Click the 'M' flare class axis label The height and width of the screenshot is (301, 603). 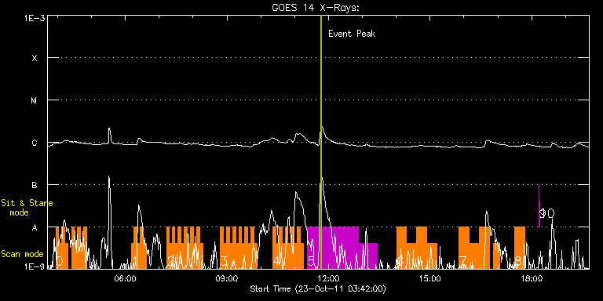[x=35, y=100]
